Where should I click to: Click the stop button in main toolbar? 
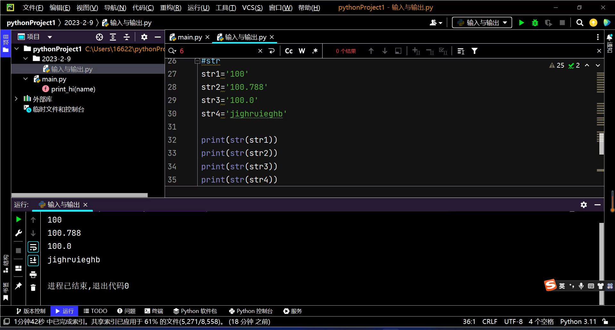pos(562,23)
